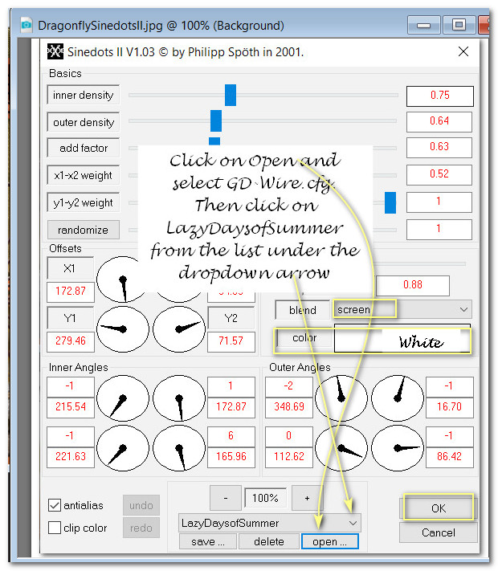Screen dimensions: 498x571
Task: Click the bottom-right Inner Angles dial
Action: tap(179, 450)
